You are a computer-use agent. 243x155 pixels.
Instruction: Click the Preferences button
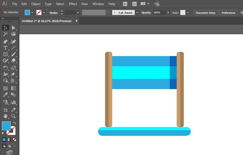(228, 13)
